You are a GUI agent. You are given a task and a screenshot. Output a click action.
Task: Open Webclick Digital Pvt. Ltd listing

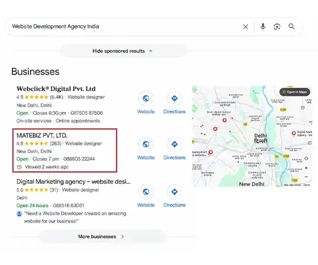coord(56,89)
